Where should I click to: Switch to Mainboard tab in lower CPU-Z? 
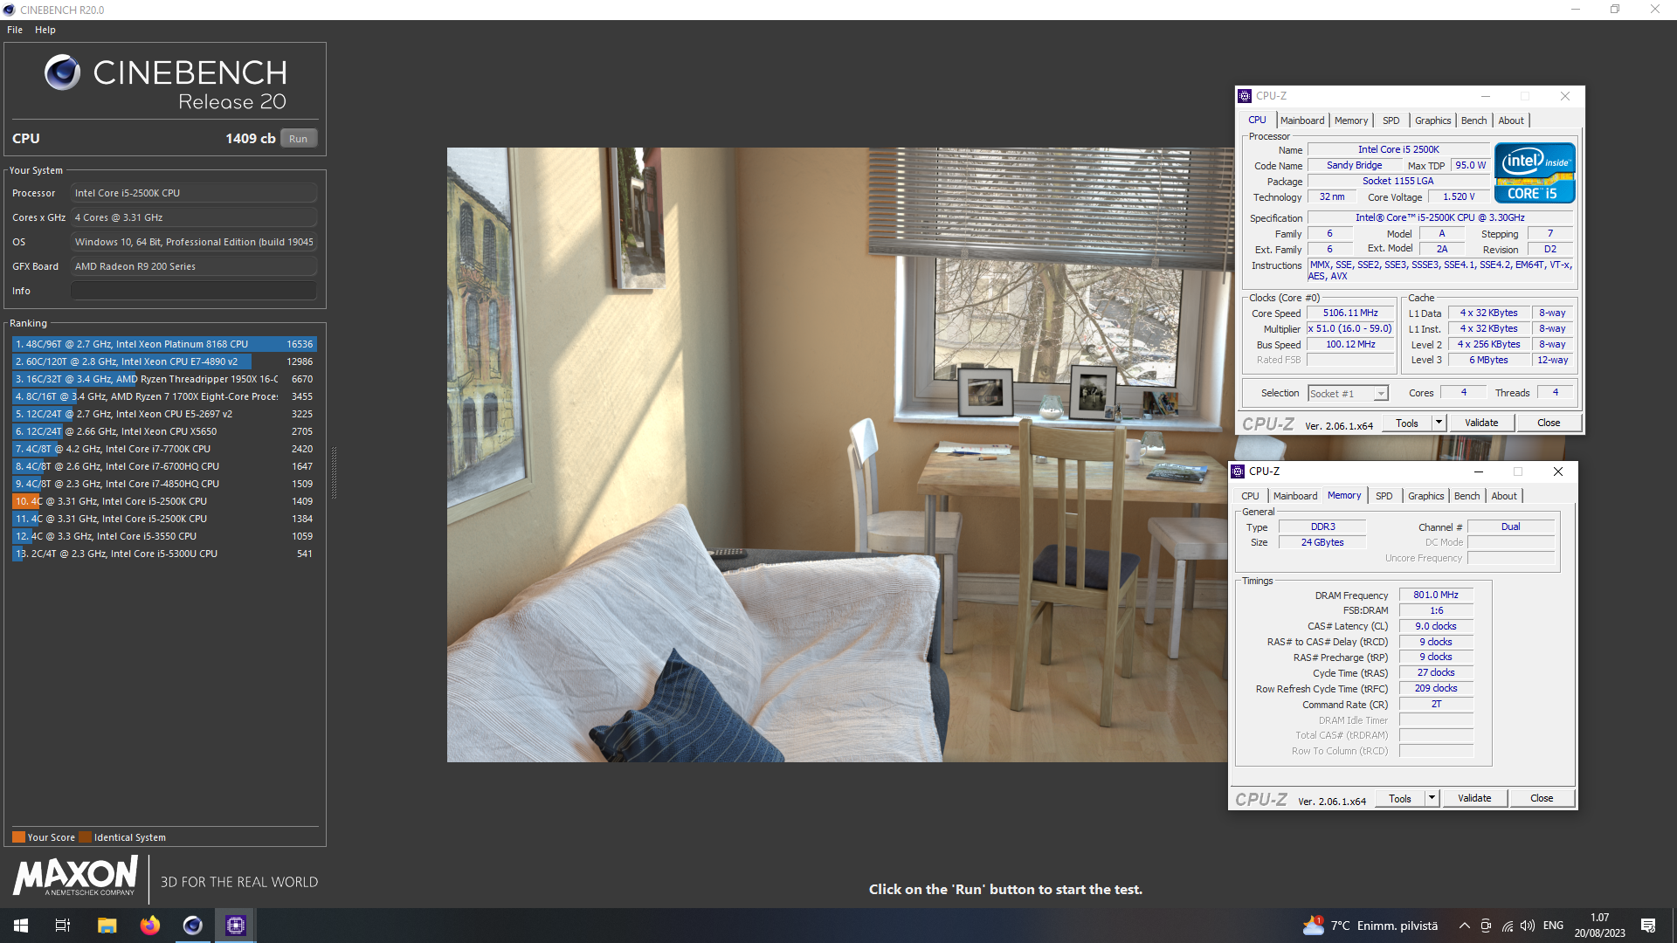(1294, 496)
